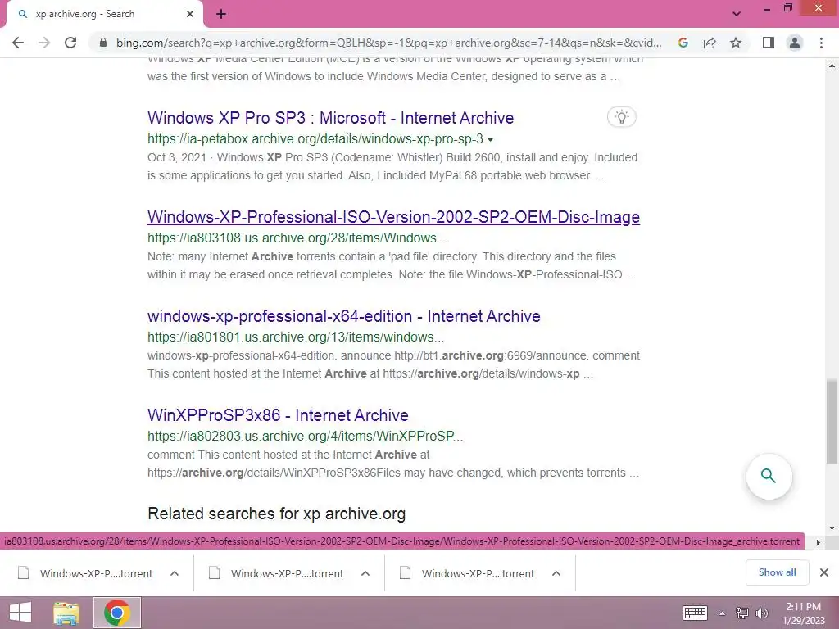Click the ia803108.us.archive.org green URL
This screenshot has width=839, height=629.
pyautogui.click(x=297, y=238)
